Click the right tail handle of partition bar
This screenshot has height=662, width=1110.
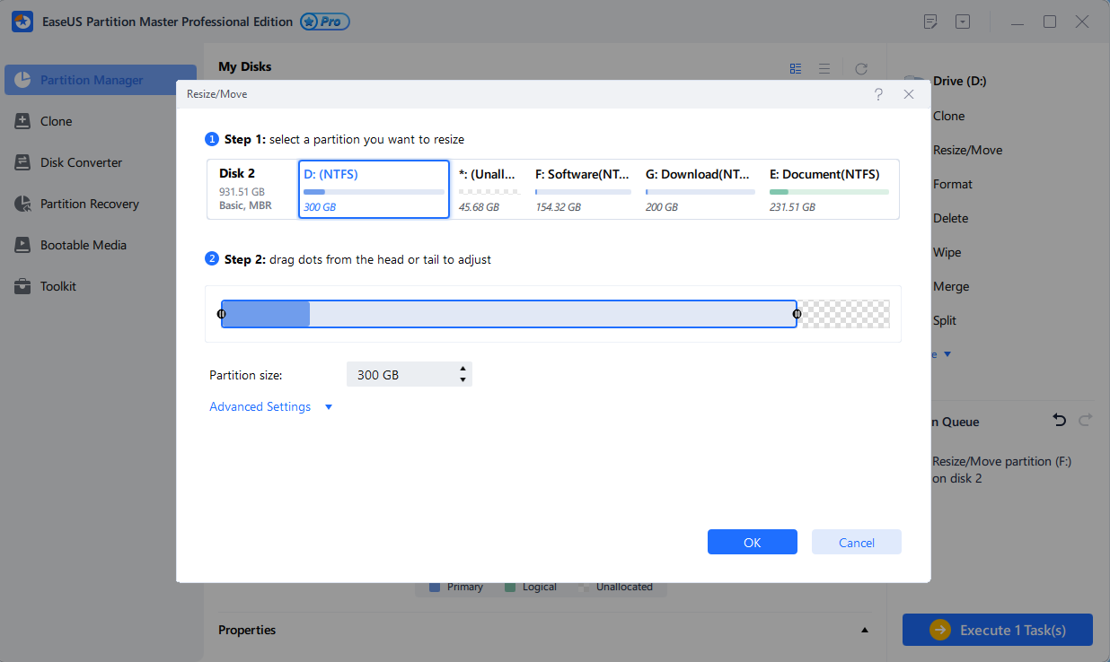(797, 314)
